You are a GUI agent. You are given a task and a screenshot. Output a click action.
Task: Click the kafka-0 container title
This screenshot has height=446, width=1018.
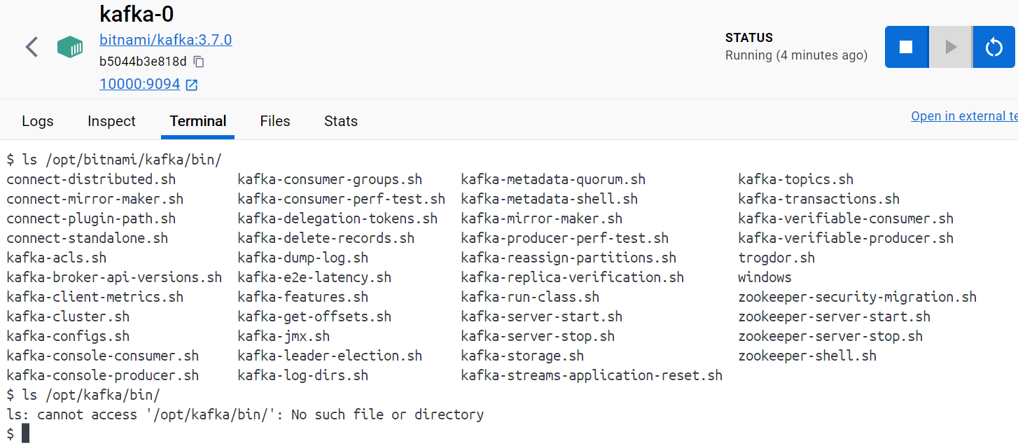(x=137, y=13)
